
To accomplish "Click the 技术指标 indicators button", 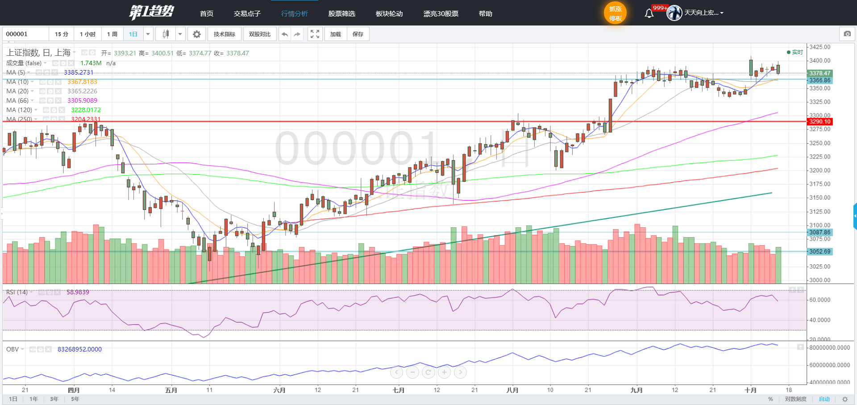I will coord(225,34).
